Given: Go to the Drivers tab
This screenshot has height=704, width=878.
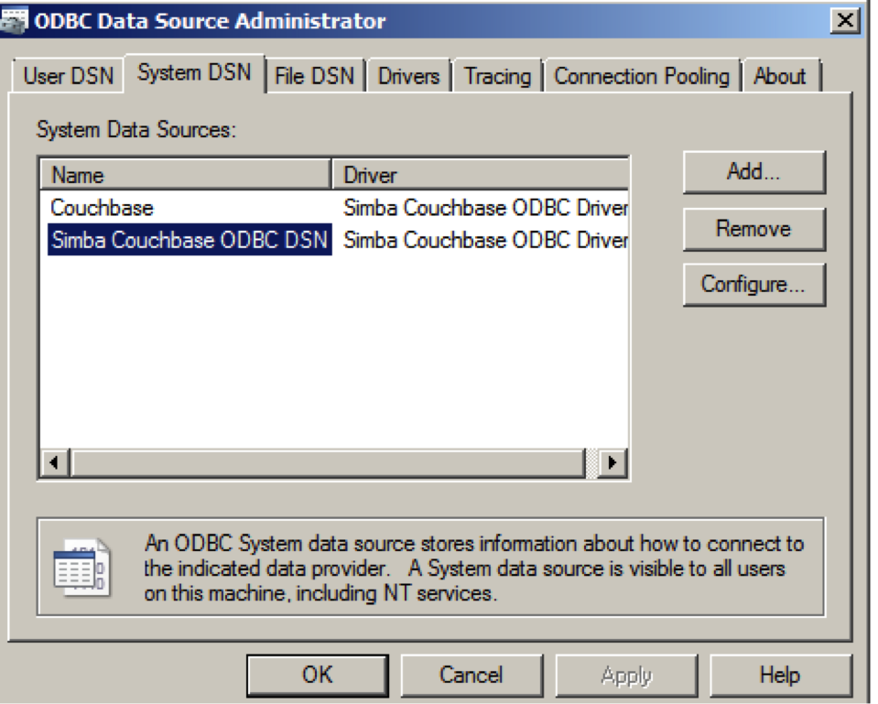Looking at the screenshot, I should pos(408,76).
